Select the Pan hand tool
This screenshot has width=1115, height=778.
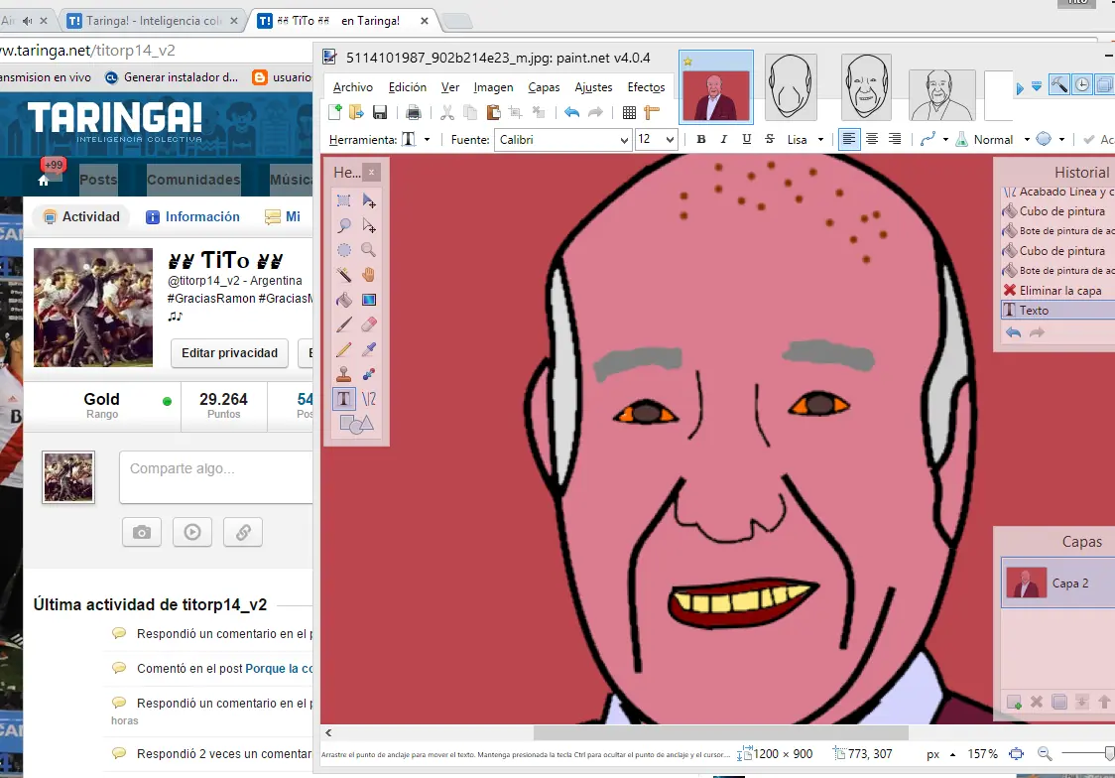[369, 275]
